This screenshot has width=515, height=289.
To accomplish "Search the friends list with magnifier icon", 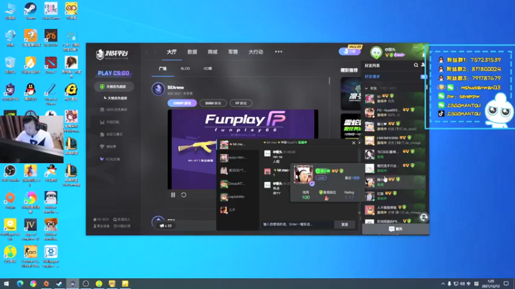I will pyautogui.click(x=416, y=66).
